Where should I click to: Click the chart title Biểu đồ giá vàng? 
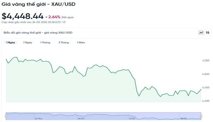click(x=38, y=32)
